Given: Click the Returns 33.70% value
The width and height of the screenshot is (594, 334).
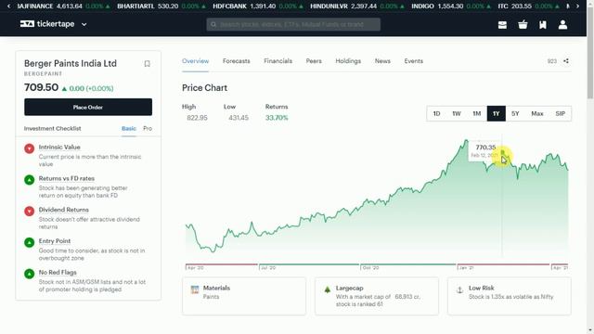Looking at the screenshot, I should pyautogui.click(x=277, y=118).
